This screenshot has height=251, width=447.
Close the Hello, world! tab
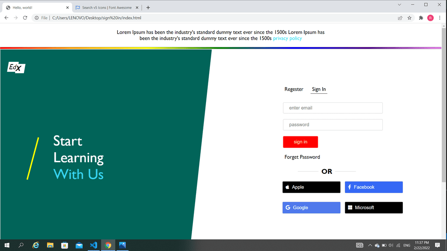[x=67, y=8]
